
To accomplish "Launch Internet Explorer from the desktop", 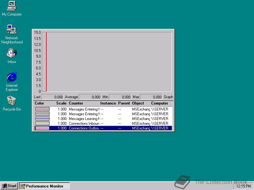I will (12, 82).
